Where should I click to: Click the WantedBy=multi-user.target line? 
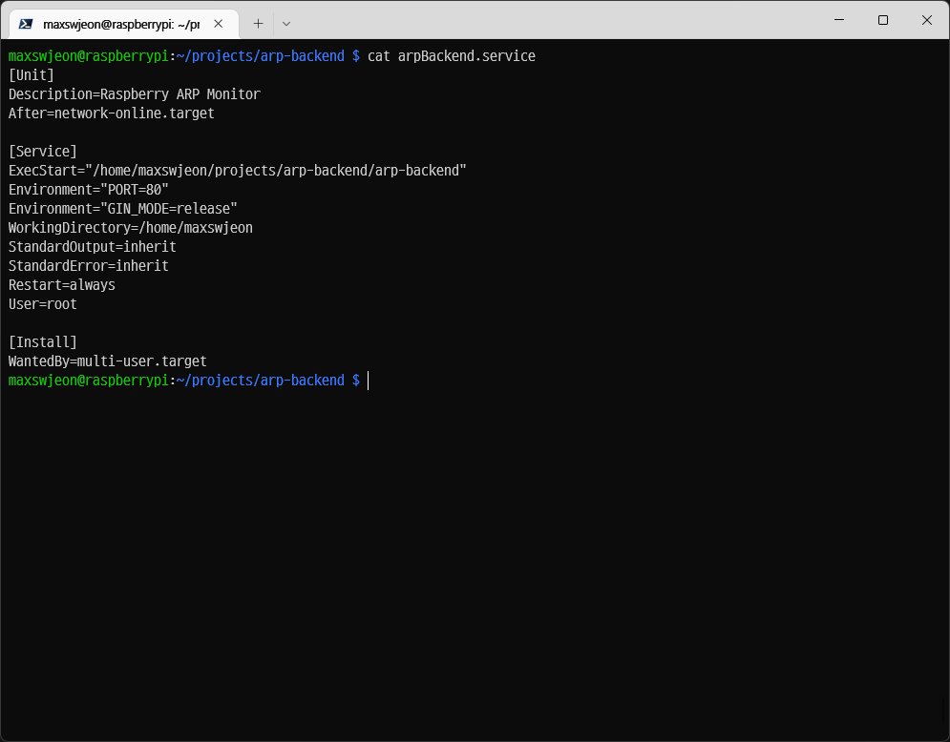tap(108, 361)
